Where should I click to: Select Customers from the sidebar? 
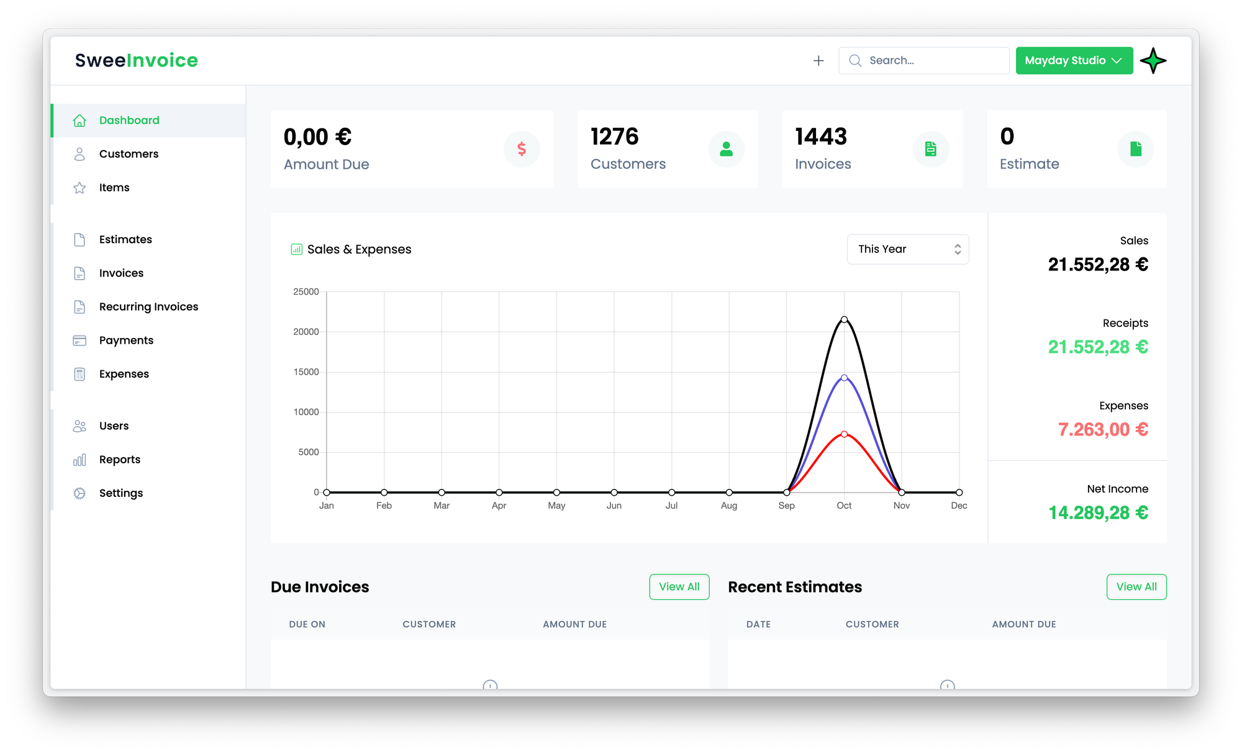coord(129,154)
